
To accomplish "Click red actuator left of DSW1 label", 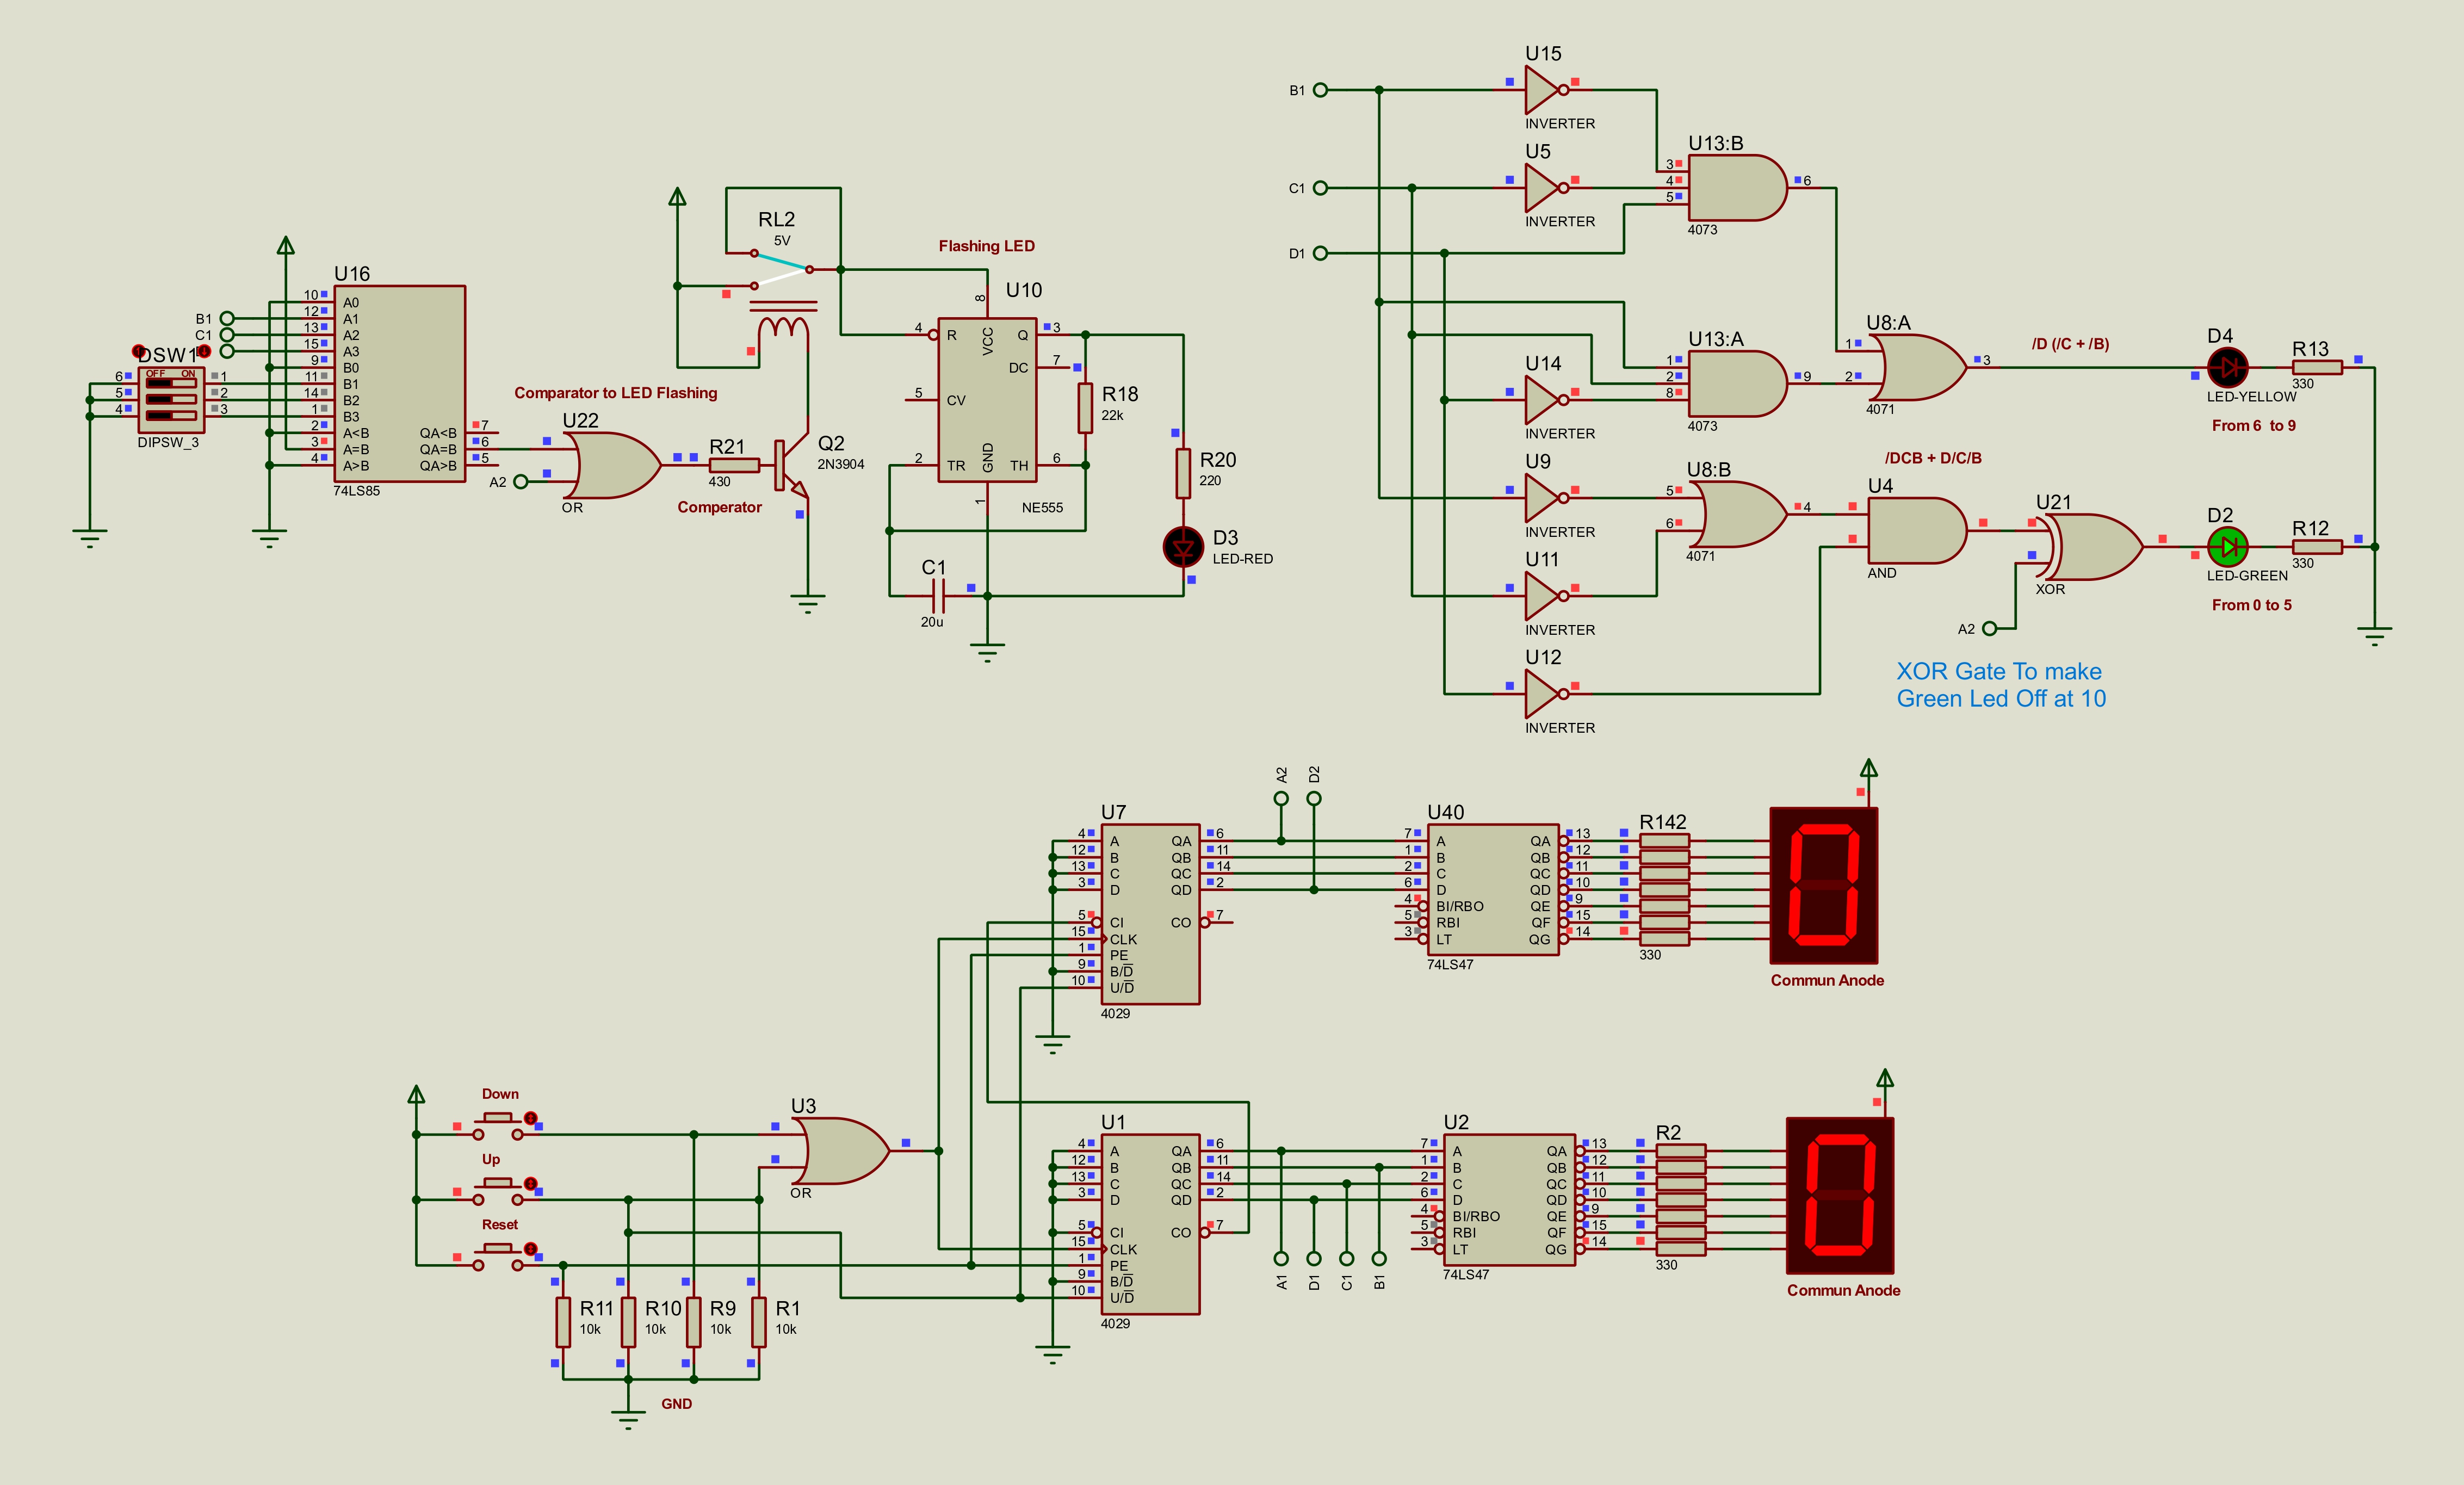I will (139, 351).
